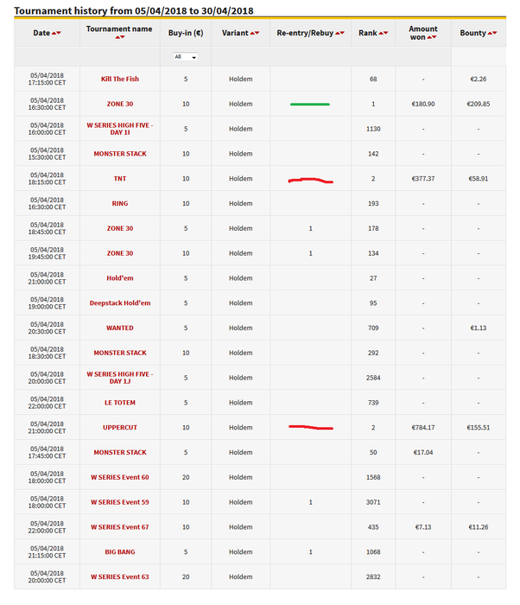Sort by Rank using its arrow icon

(x=384, y=33)
